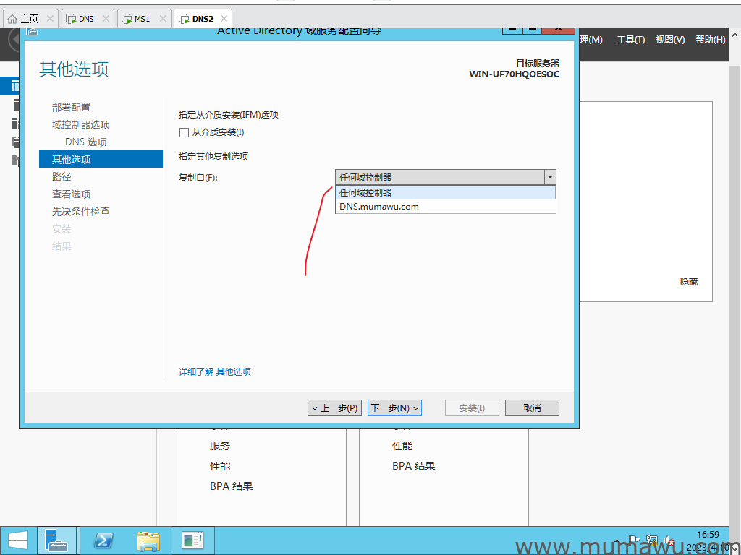741x555 pixels.
Task: Click the 上一步(P) button
Action: [x=334, y=408]
